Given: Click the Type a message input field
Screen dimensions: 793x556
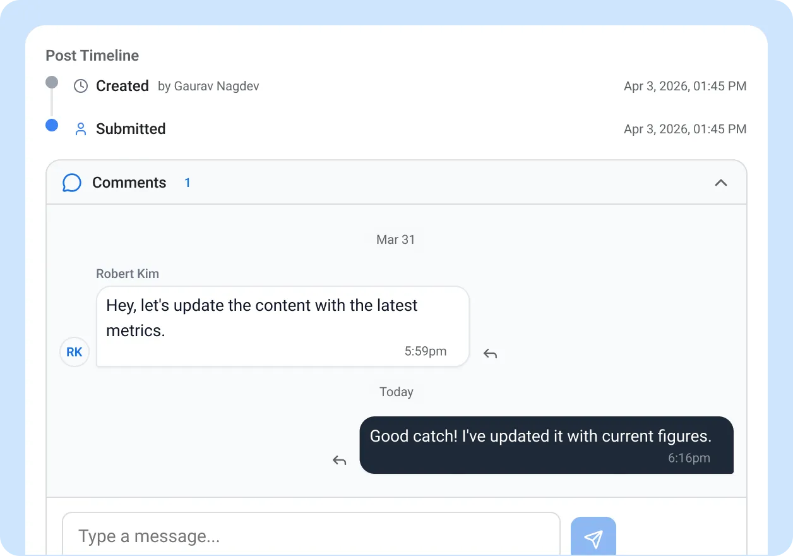Looking at the screenshot, I should click(311, 536).
